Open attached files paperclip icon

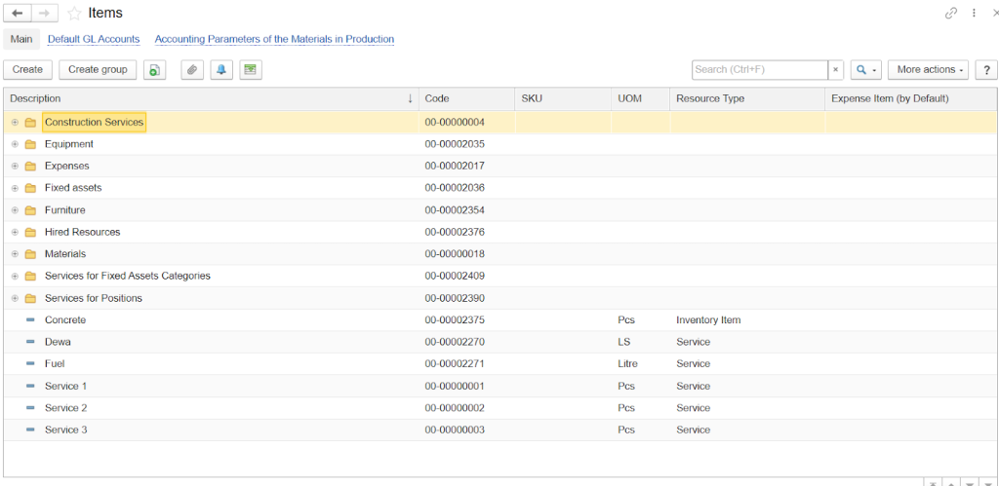coord(192,70)
